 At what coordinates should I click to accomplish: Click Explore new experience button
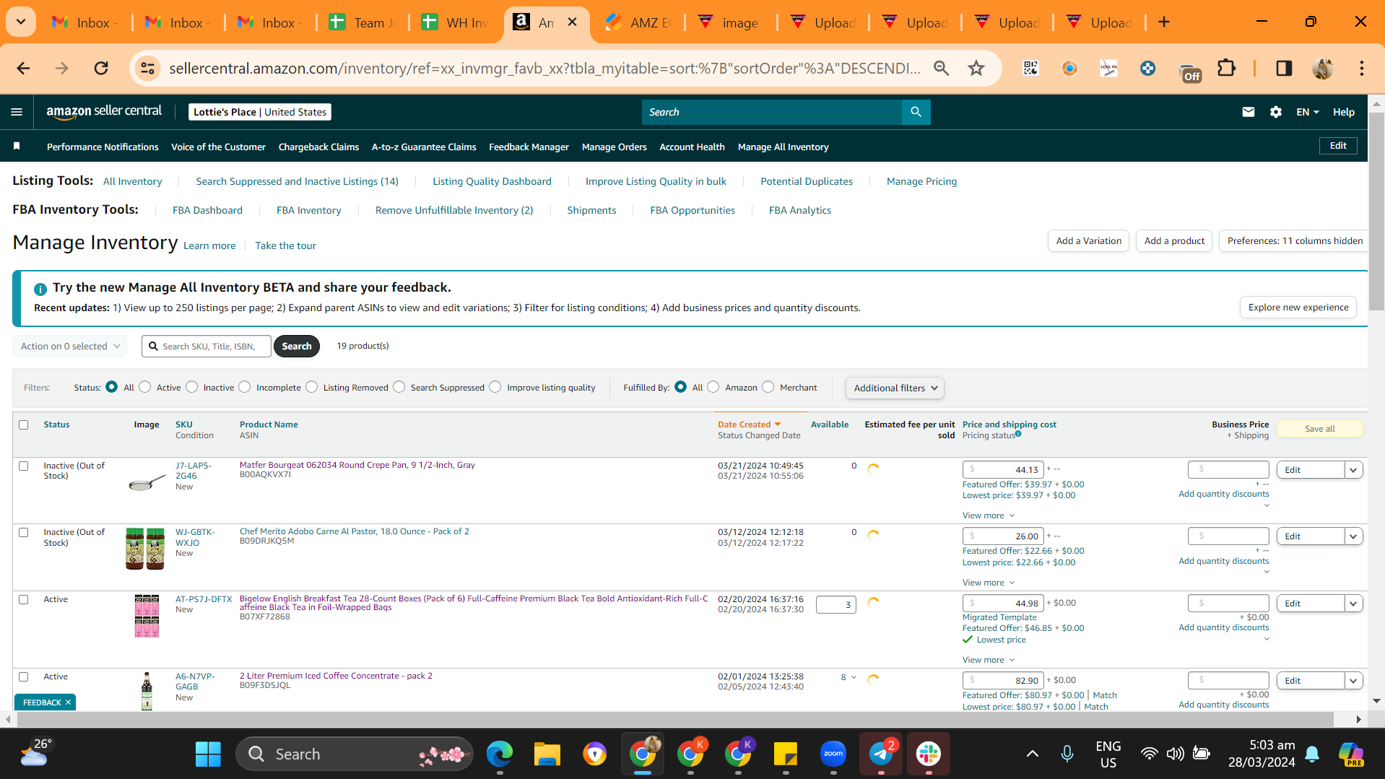pyautogui.click(x=1298, y=308)
